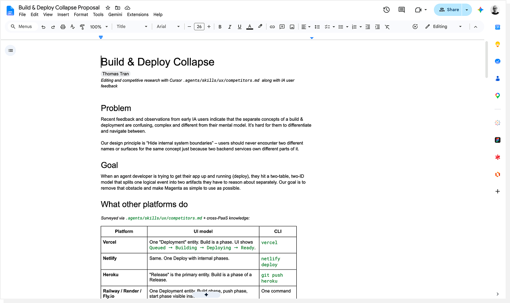The width and height of the screenshot is (510, 303).
Task: Open the 100% zoom dropdown
Action: click(x=98, y=27)
